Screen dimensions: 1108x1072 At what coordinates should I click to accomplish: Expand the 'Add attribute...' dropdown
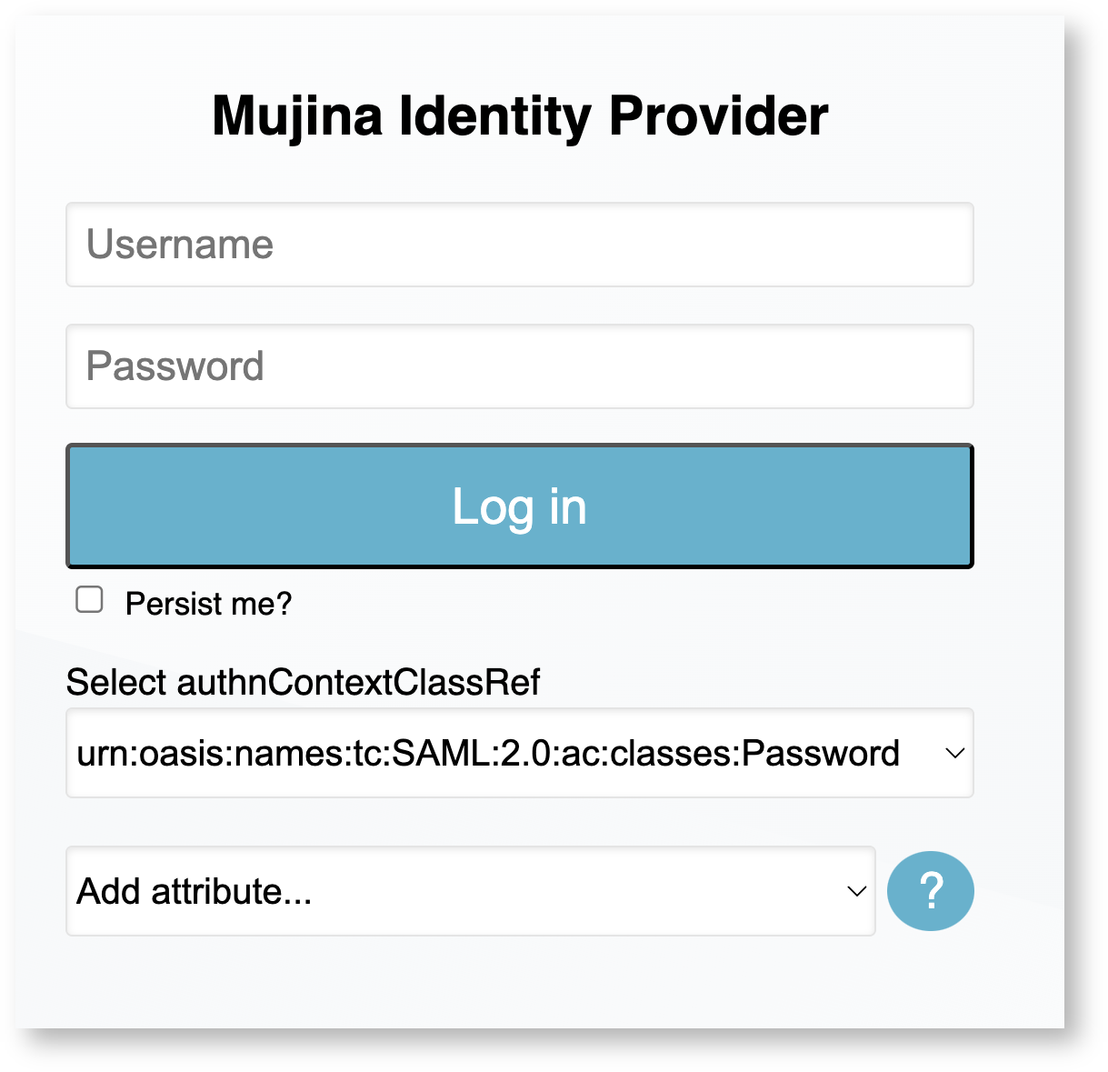point(470,891)
